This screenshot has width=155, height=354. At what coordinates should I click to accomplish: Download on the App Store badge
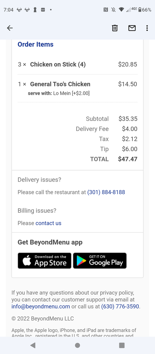click(x=44, y=261)
